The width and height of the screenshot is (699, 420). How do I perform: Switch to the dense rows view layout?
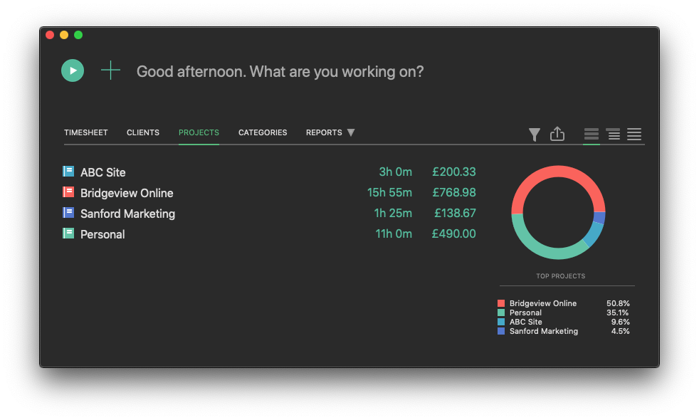(634, 134)
